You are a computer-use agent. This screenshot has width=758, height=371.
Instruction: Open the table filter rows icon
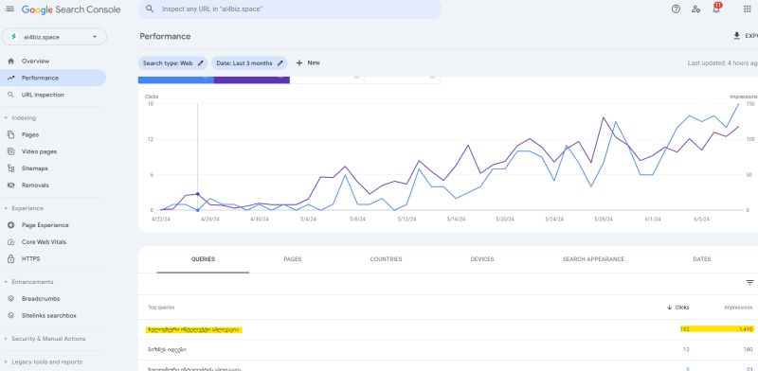coord(749,283)
